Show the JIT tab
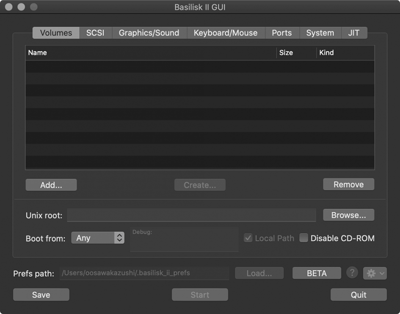400x314 pixels. point(354,33)
